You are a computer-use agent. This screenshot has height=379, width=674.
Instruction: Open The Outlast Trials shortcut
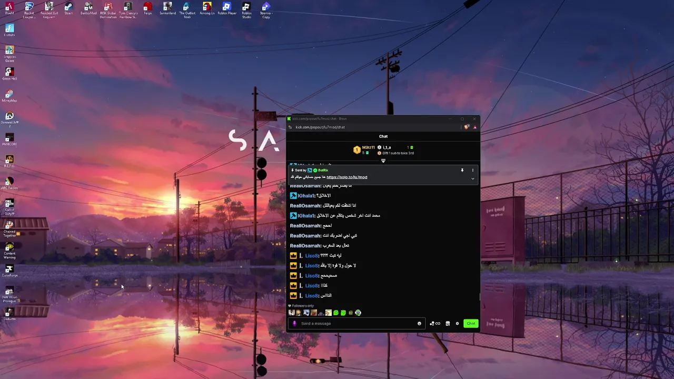coord(187,10)
